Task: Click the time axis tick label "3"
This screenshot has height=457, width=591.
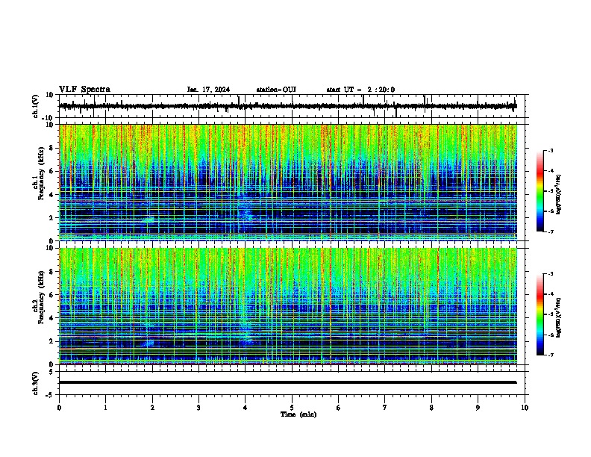Action: [198, 408]
